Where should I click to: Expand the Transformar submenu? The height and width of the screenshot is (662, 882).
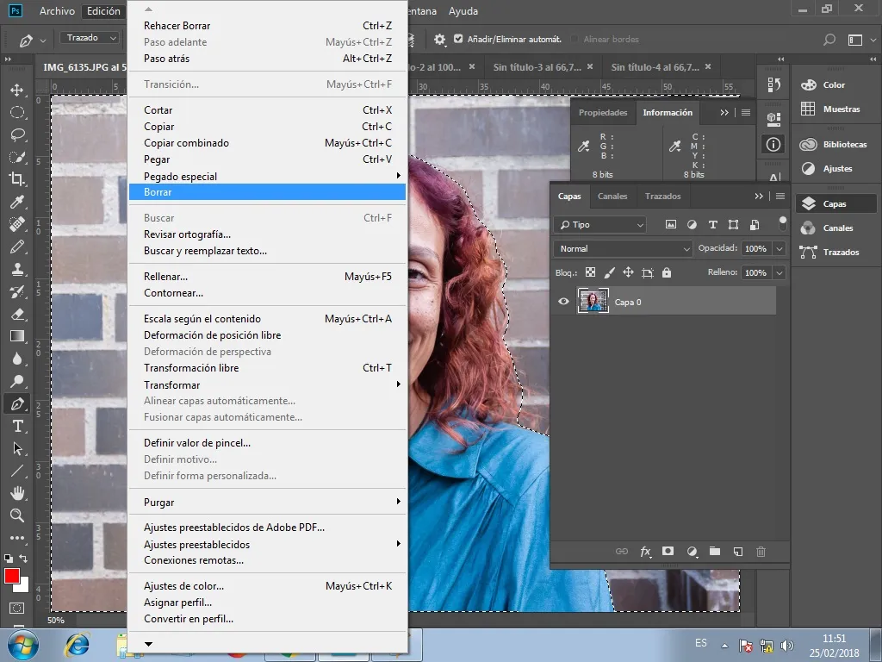[x=267, y=385]
